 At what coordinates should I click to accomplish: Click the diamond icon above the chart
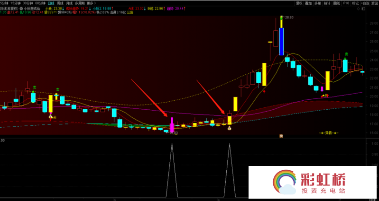coord(358,9)
